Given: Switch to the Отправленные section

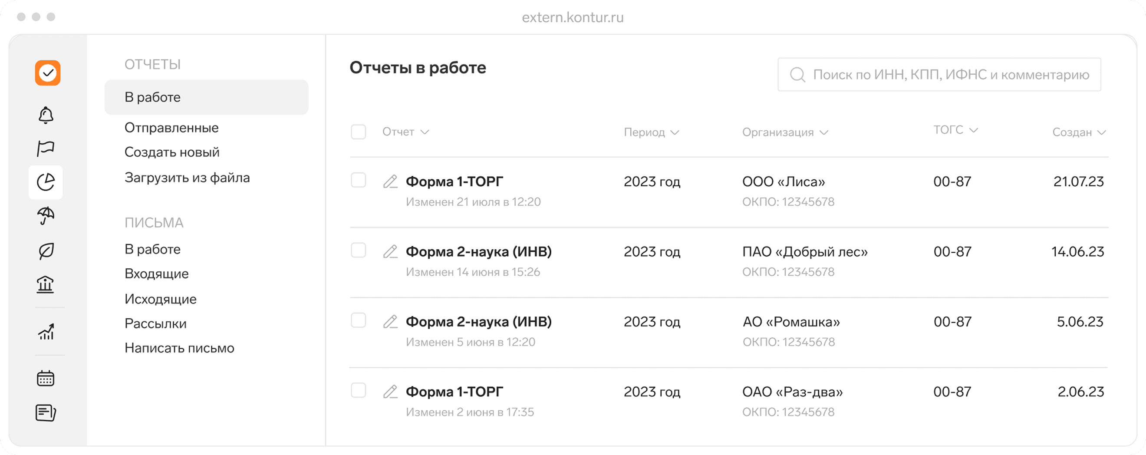Looking at the screenshot, I should (172, 128).
